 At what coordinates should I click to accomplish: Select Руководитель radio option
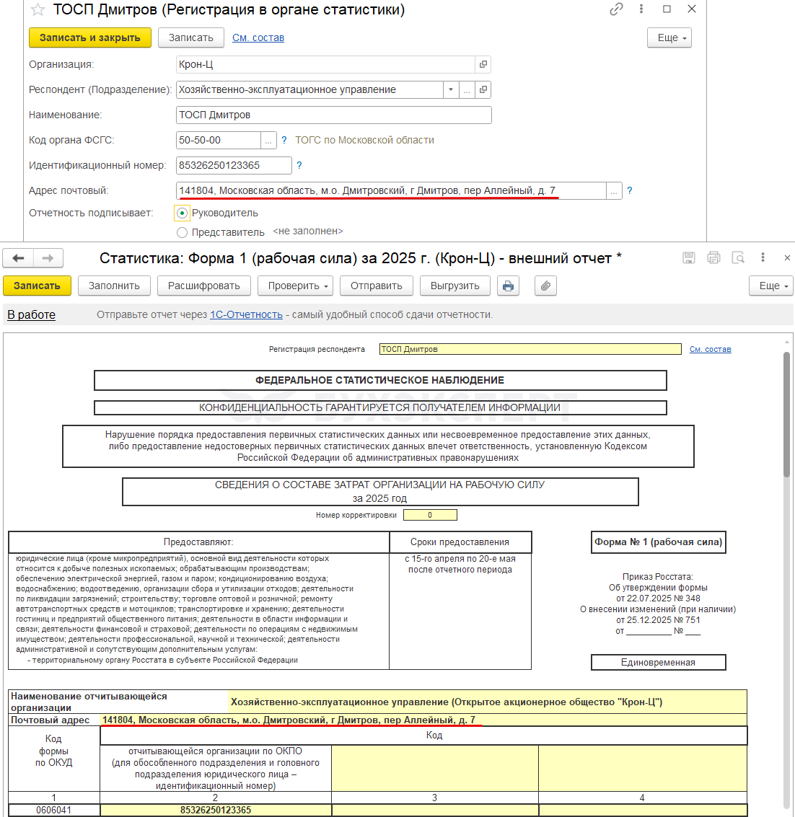182,213
